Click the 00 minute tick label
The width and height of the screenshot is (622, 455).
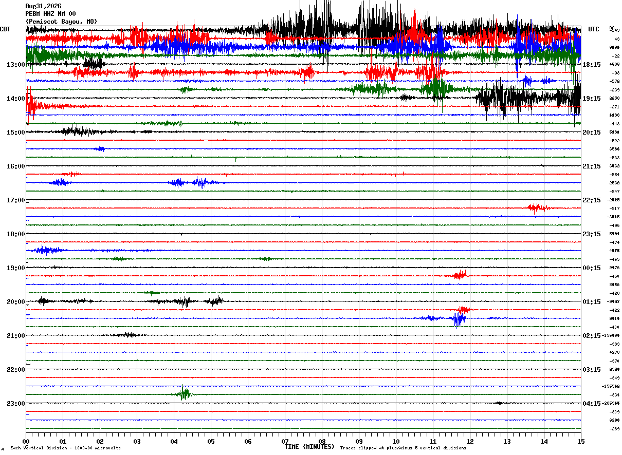click(26, 441)
